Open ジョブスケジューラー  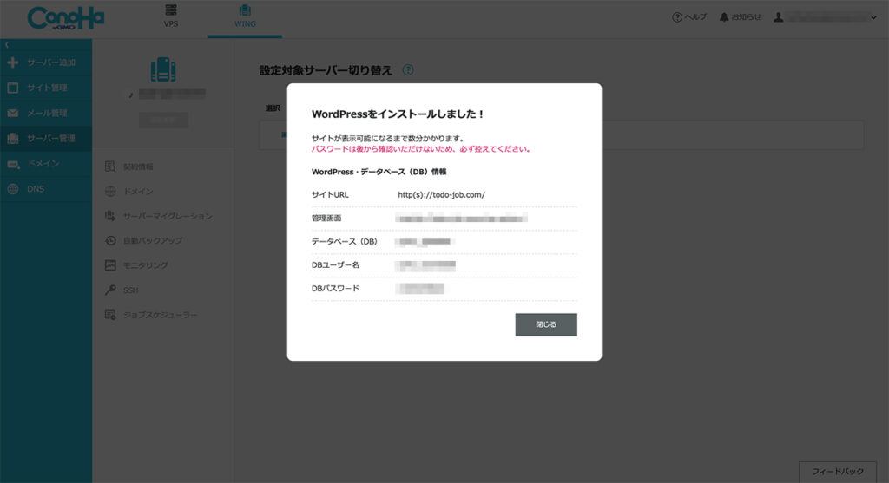[161, 315]
